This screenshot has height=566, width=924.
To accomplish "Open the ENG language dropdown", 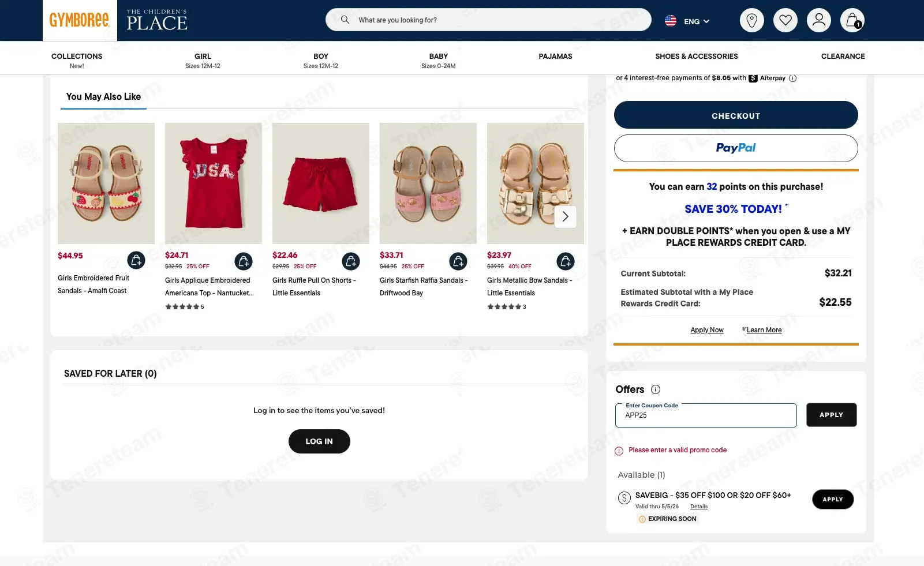I will click(696, 21).
